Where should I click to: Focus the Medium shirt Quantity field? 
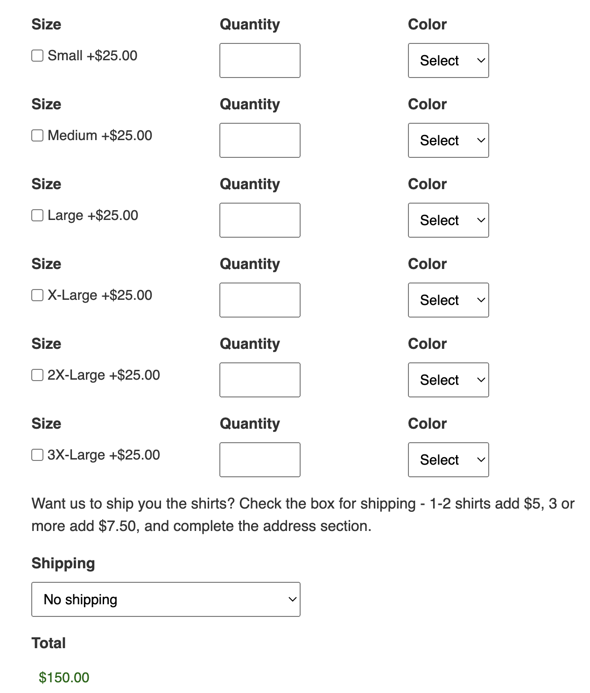tap(260, 141)
